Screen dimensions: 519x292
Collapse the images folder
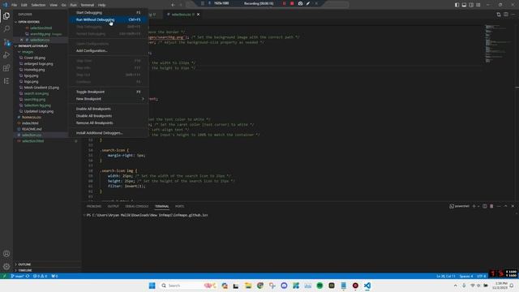(28, 52)
